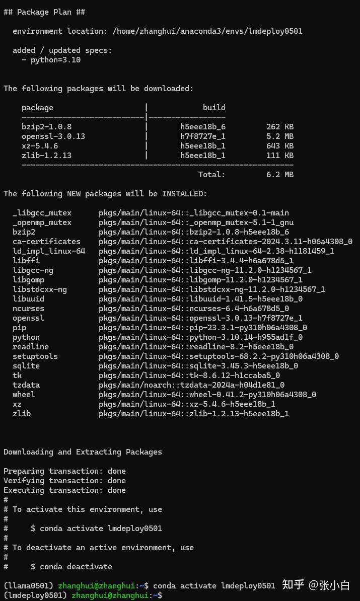Click the 'Executing transaction: done' line
The image size is (360, 601).
click(64, 490)
